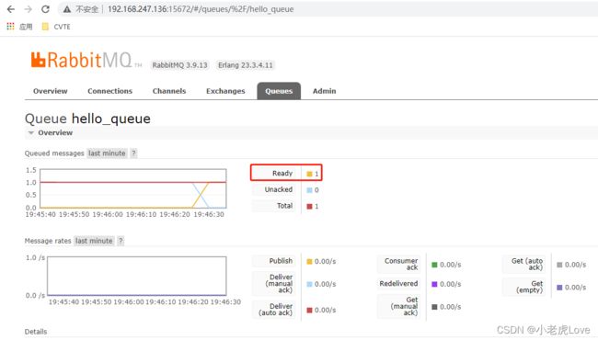This screenshot has height=340, width=598.
Task: Open the Overview tab
Action: [x=50, y=91]
